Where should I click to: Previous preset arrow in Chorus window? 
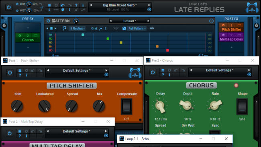pyautogui.click(x=191, y=70)
